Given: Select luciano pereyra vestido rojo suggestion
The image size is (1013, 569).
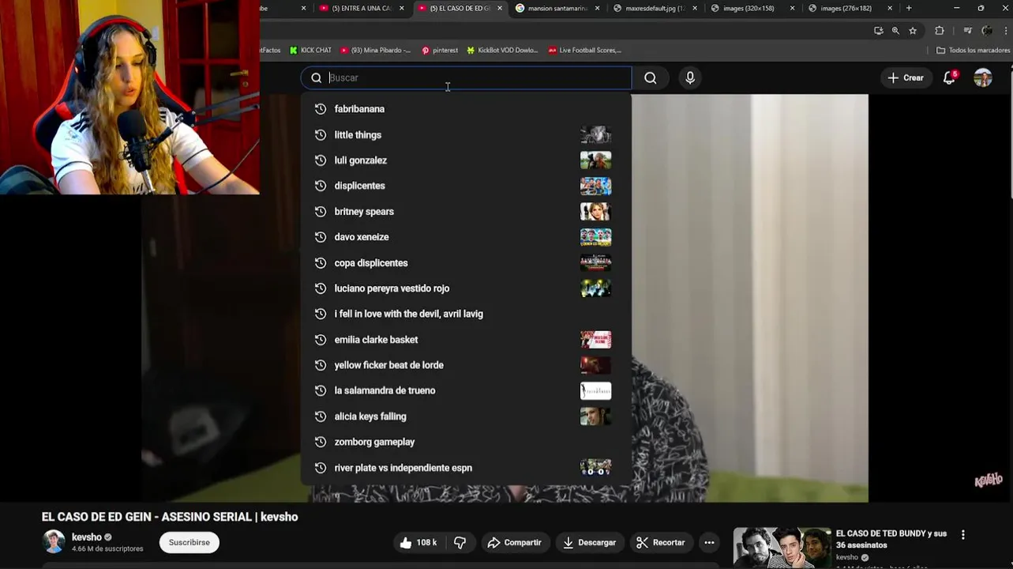Looking at the screenshot, I should pyautogui.click(x=466, y=288).
